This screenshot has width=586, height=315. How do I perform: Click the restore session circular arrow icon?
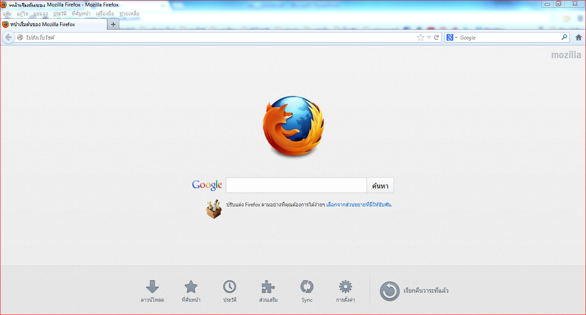coord(389,291)
